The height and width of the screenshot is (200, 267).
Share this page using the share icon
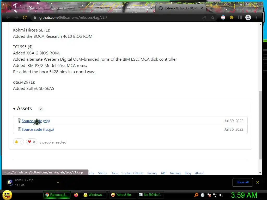click(204, 17)
